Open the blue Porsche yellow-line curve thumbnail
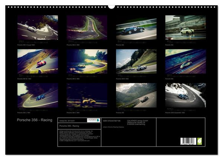This screenshot has height=160, width=223. tap(38, 95)
